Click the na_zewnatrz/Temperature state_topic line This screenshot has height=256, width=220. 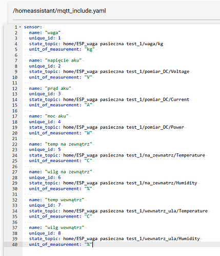click(x=117, y=155)
